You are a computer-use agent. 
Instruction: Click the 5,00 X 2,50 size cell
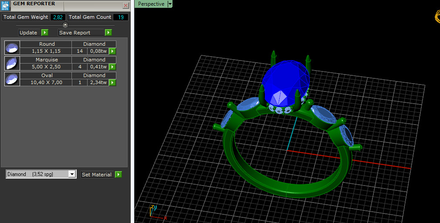[46, 67]
